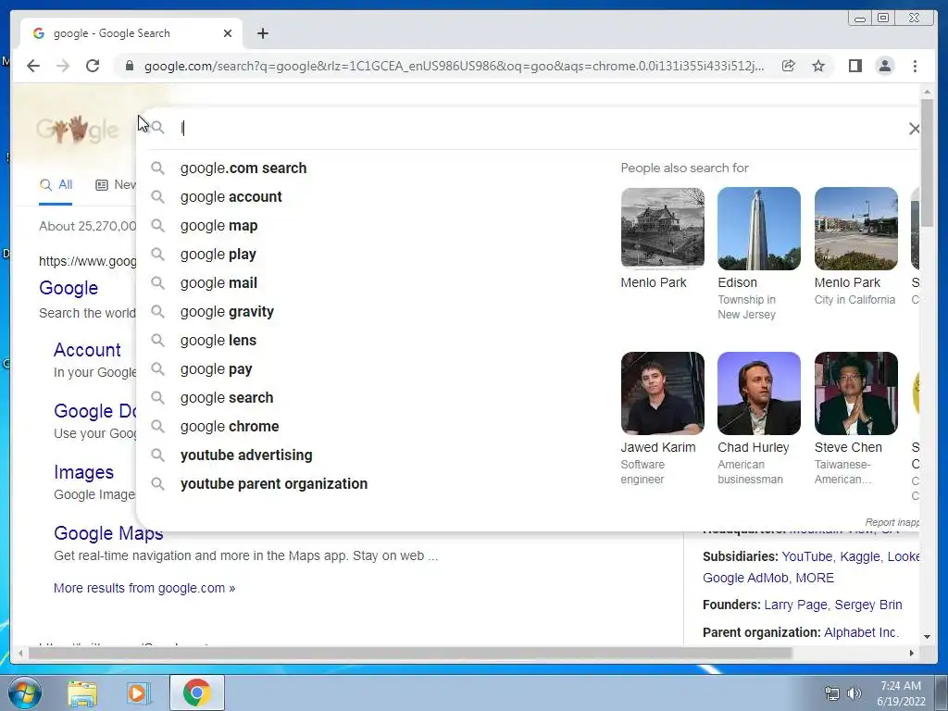Go back using the browser back arrow
Image resolution: width=948 pixels, height=711 pixels.
pyautogui.click(x=33, y=66)
